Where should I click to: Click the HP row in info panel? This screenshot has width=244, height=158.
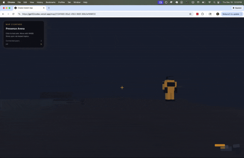[x=24, y=44]
